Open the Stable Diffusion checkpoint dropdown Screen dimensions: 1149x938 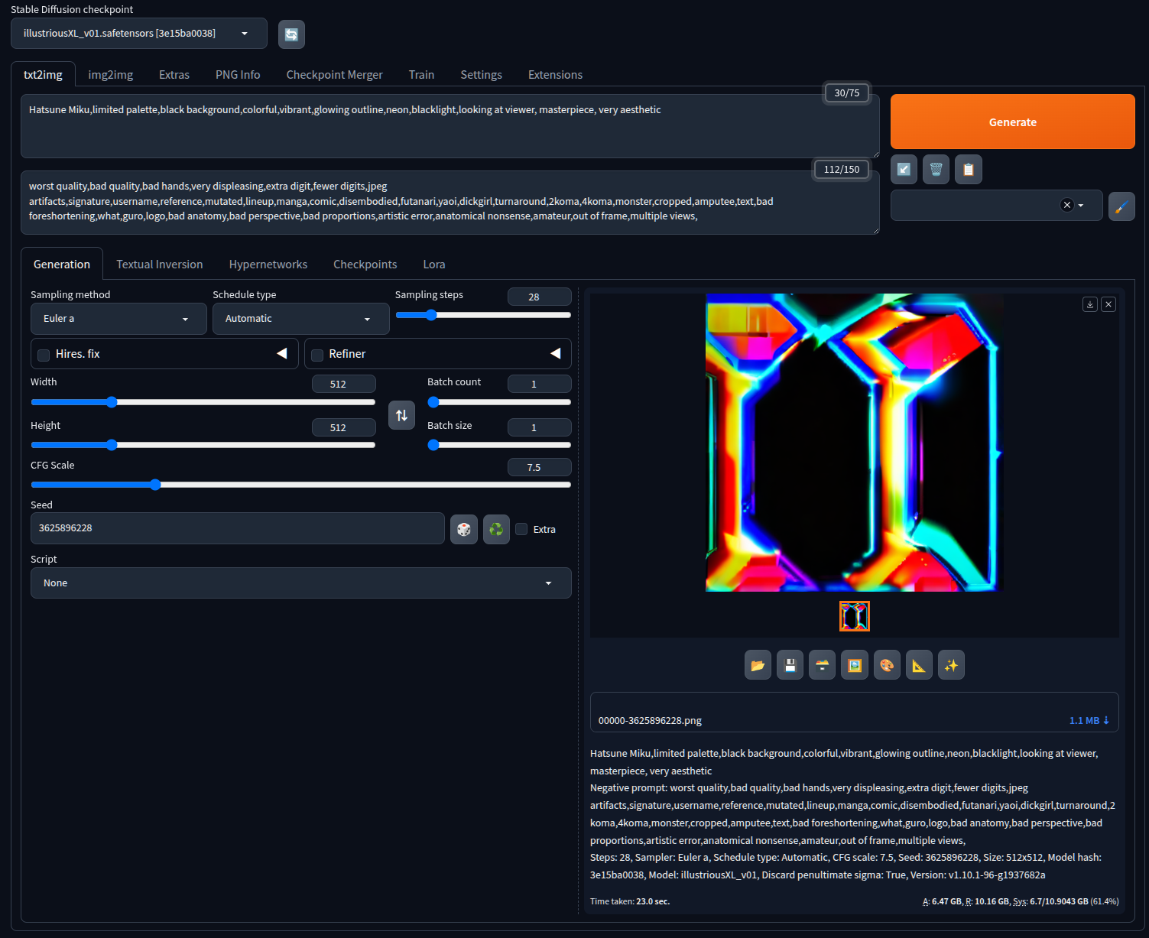tap(139, 34)
